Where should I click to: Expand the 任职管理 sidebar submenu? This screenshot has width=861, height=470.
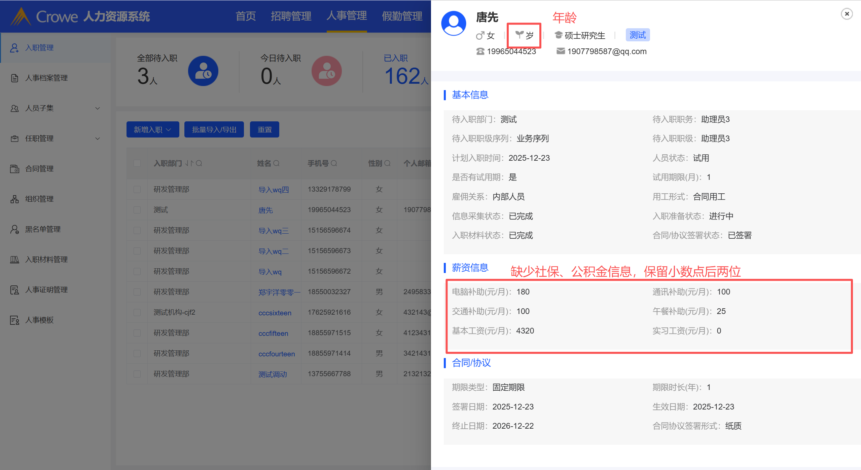(x=98, y=139)
